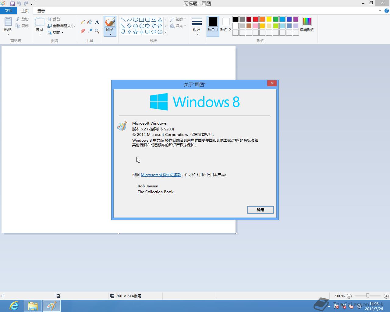Switch to the Home (主页) tab
This screenshot has width=390, height=312.
point(25,11)
